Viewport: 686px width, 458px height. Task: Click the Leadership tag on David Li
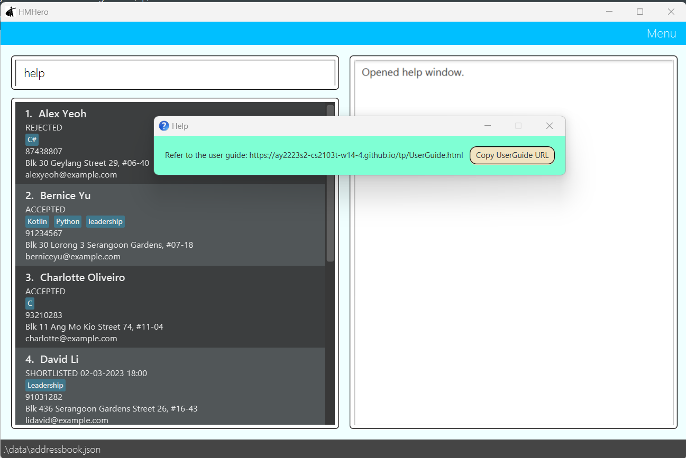tap(45, 385)
